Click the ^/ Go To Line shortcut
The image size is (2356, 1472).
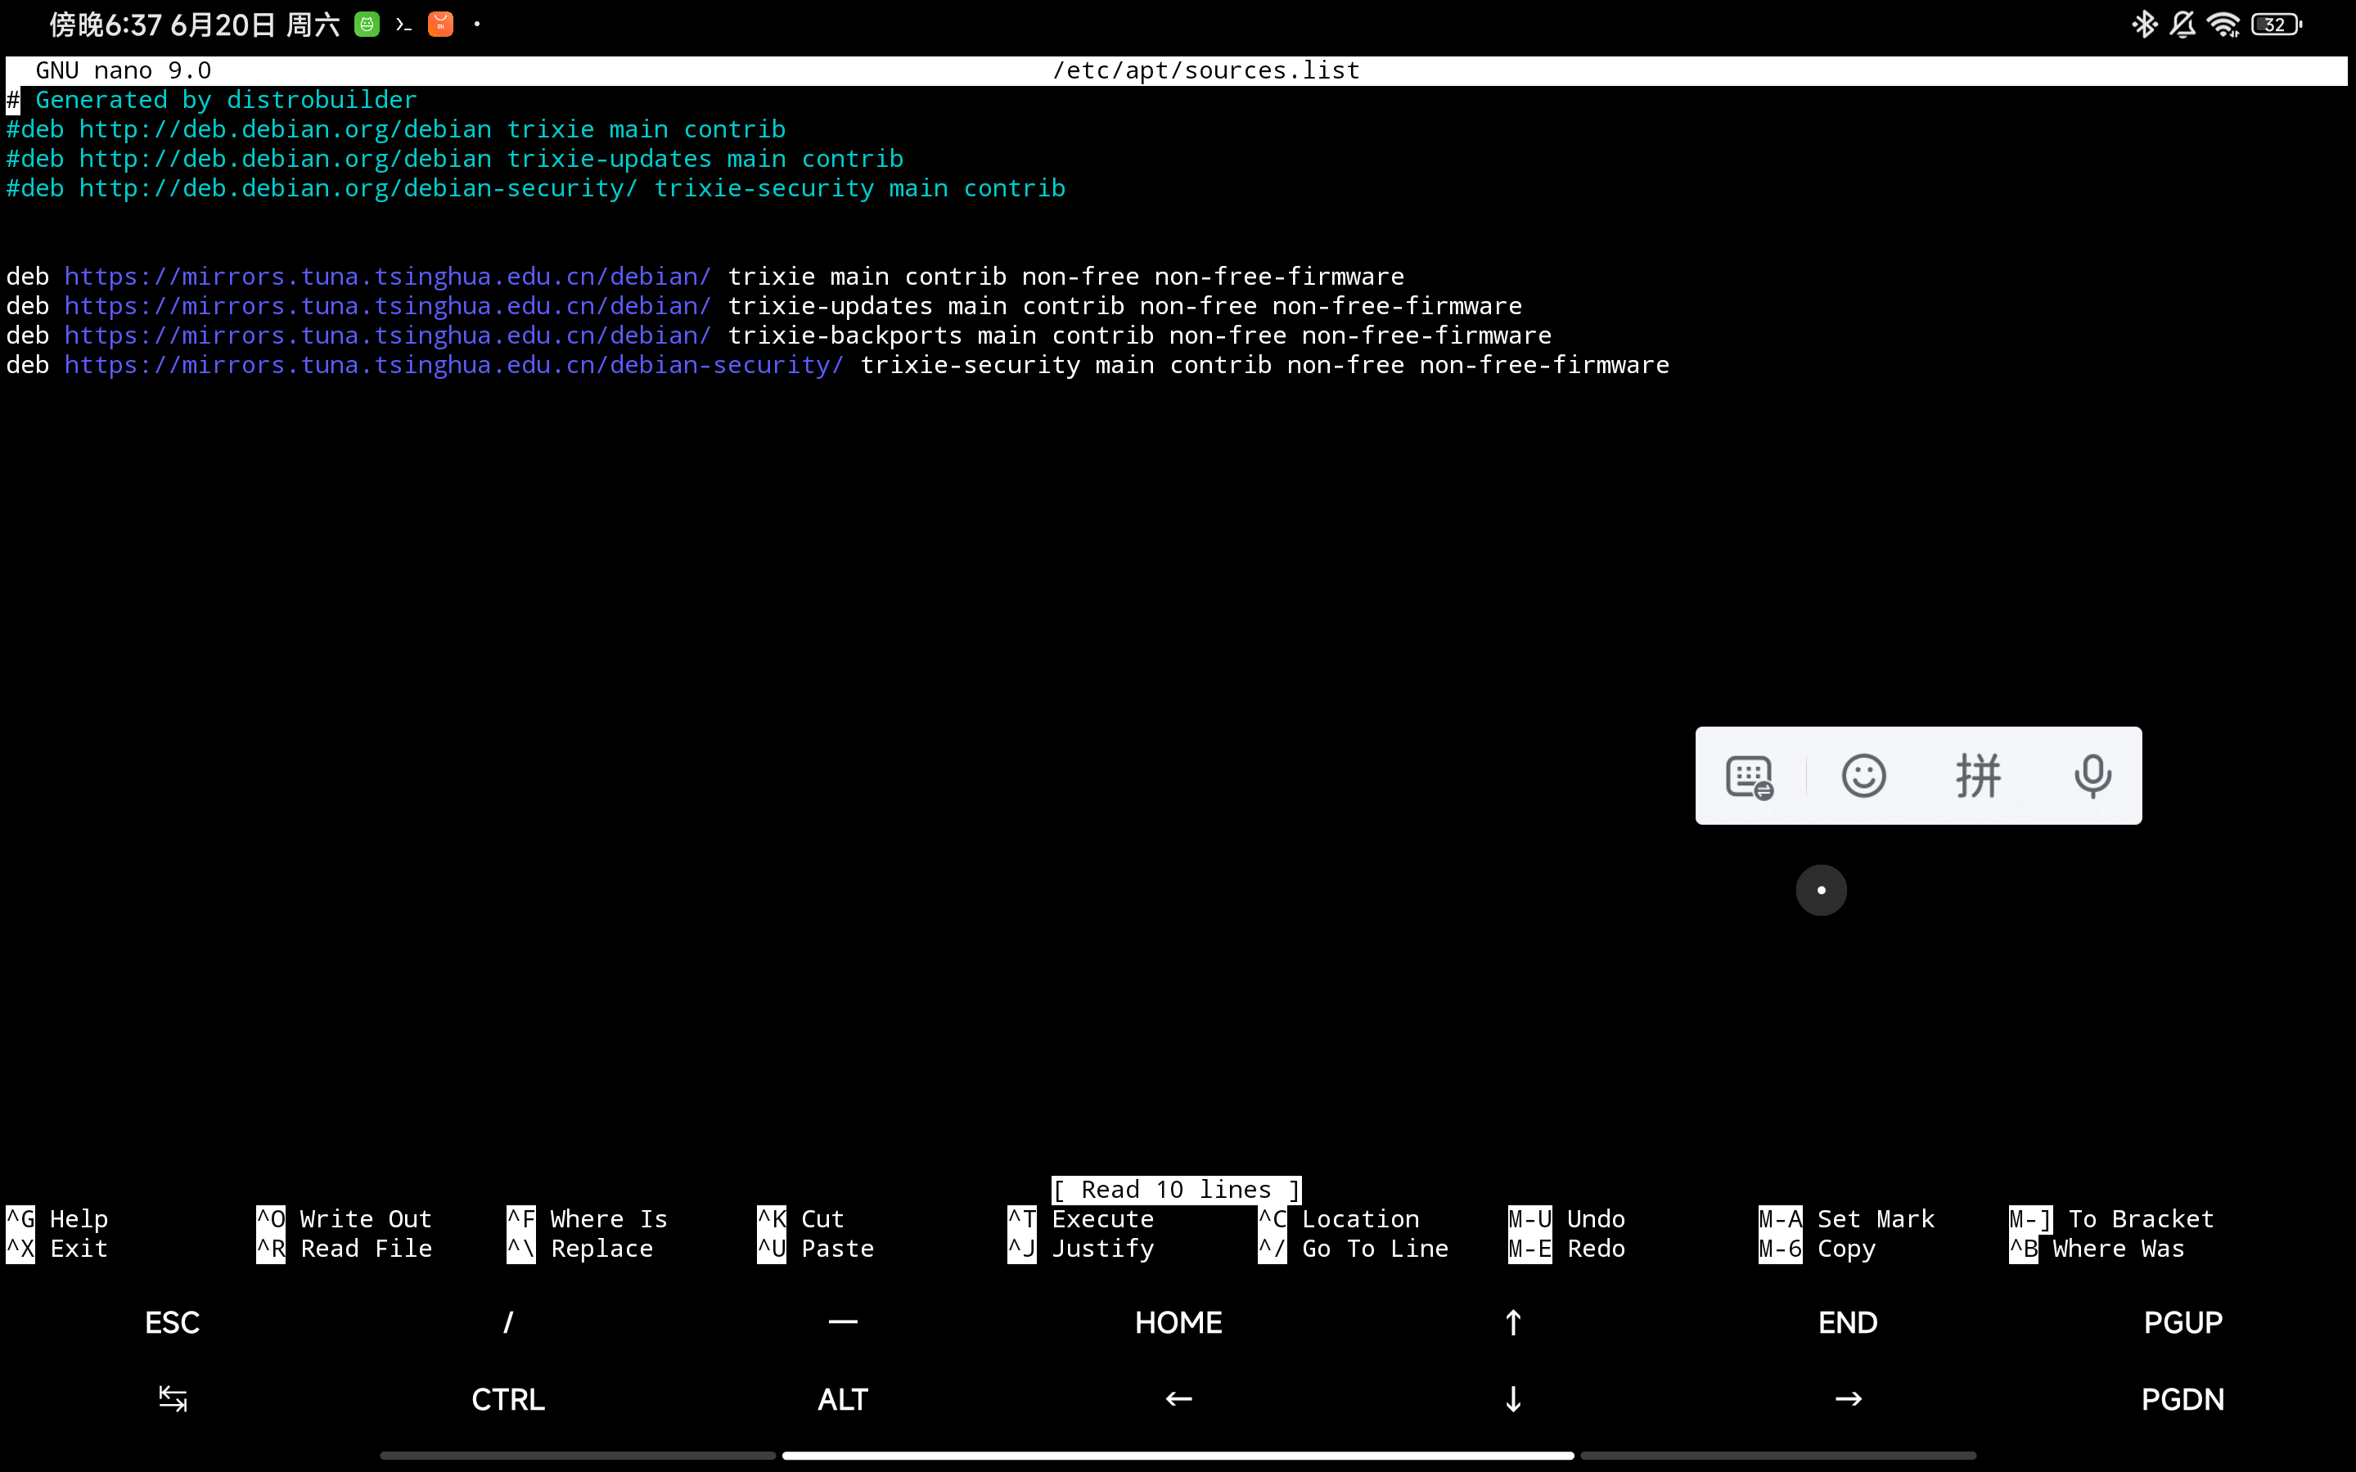(1354, 1248)
